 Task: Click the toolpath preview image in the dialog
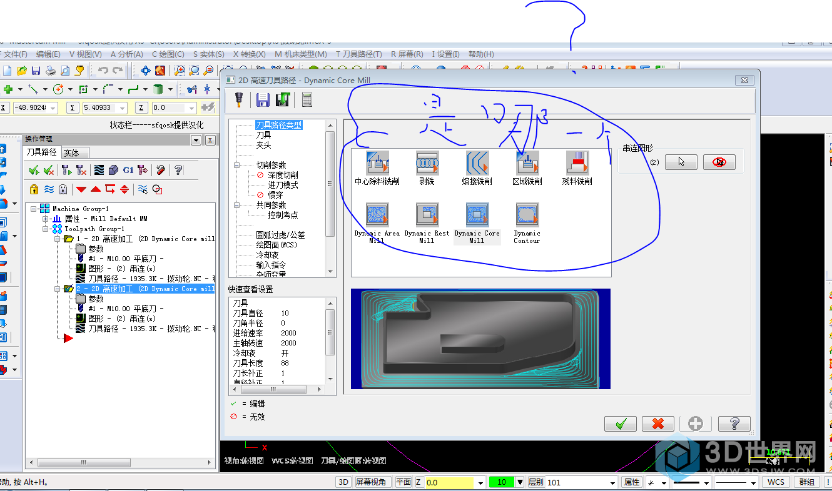480,339
